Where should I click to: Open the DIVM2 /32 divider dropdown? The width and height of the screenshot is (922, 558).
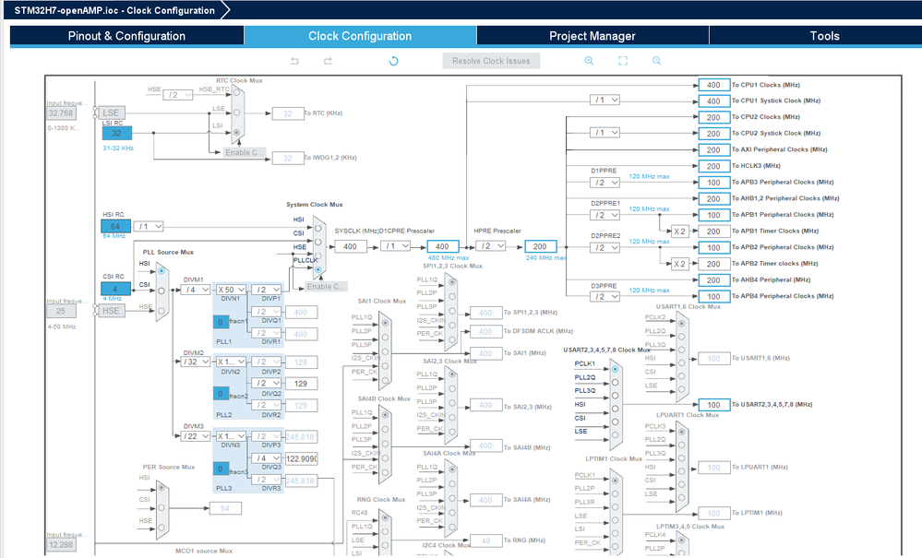point(196,362)
